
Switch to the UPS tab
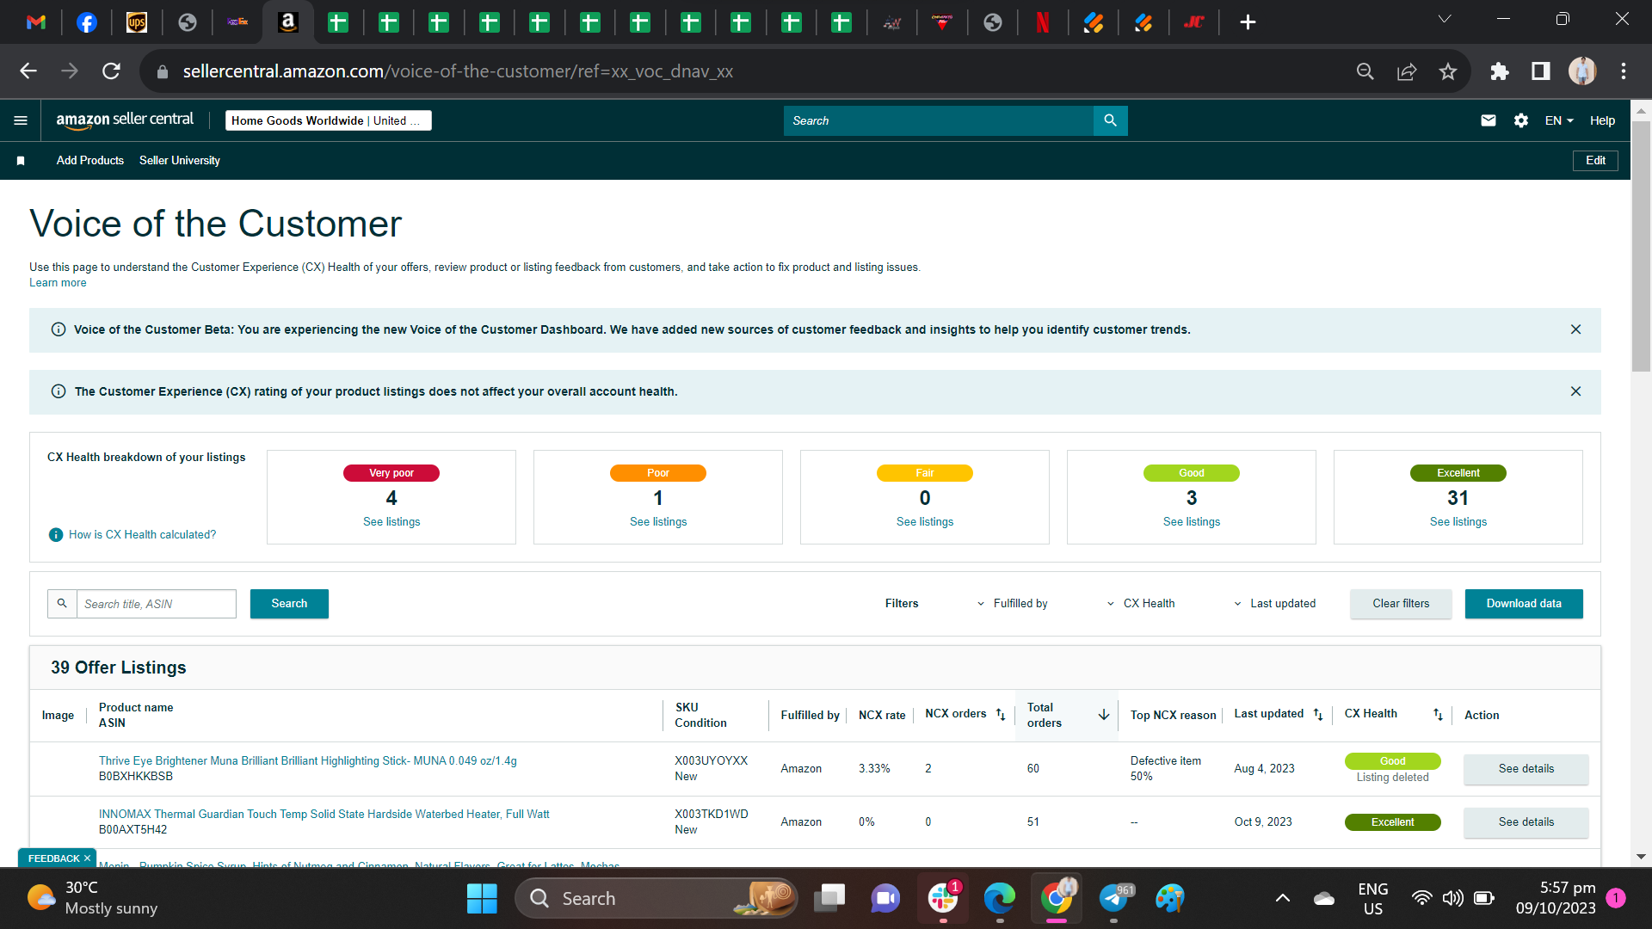pyautogui.click(x=137, y=22)
